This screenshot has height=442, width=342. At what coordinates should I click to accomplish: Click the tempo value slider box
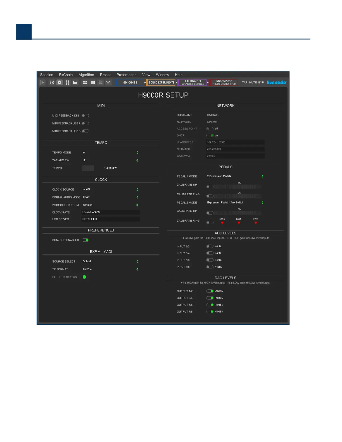click(88, 168)
